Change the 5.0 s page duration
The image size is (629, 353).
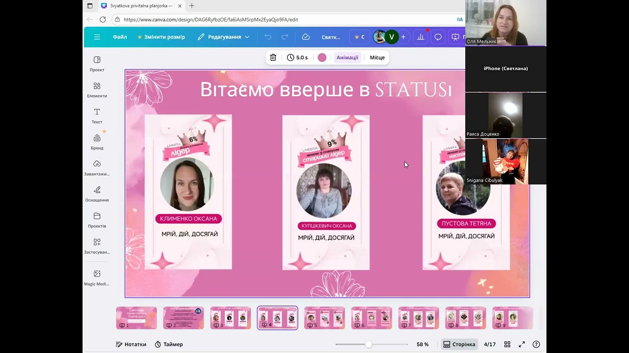(x=297, y=57)
